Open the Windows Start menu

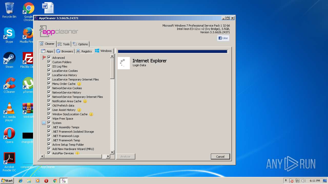tap(7, 180)
